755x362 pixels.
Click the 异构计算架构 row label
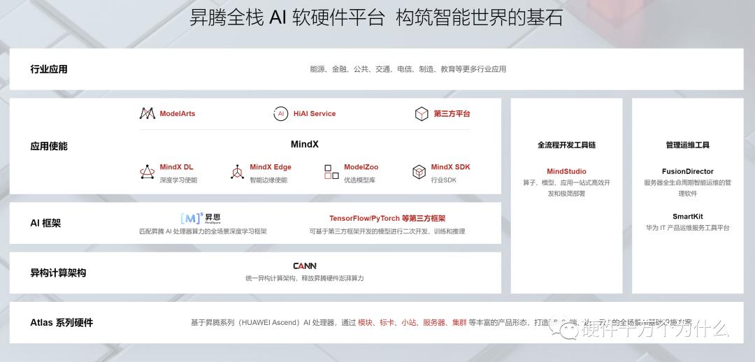coord(58,273)
